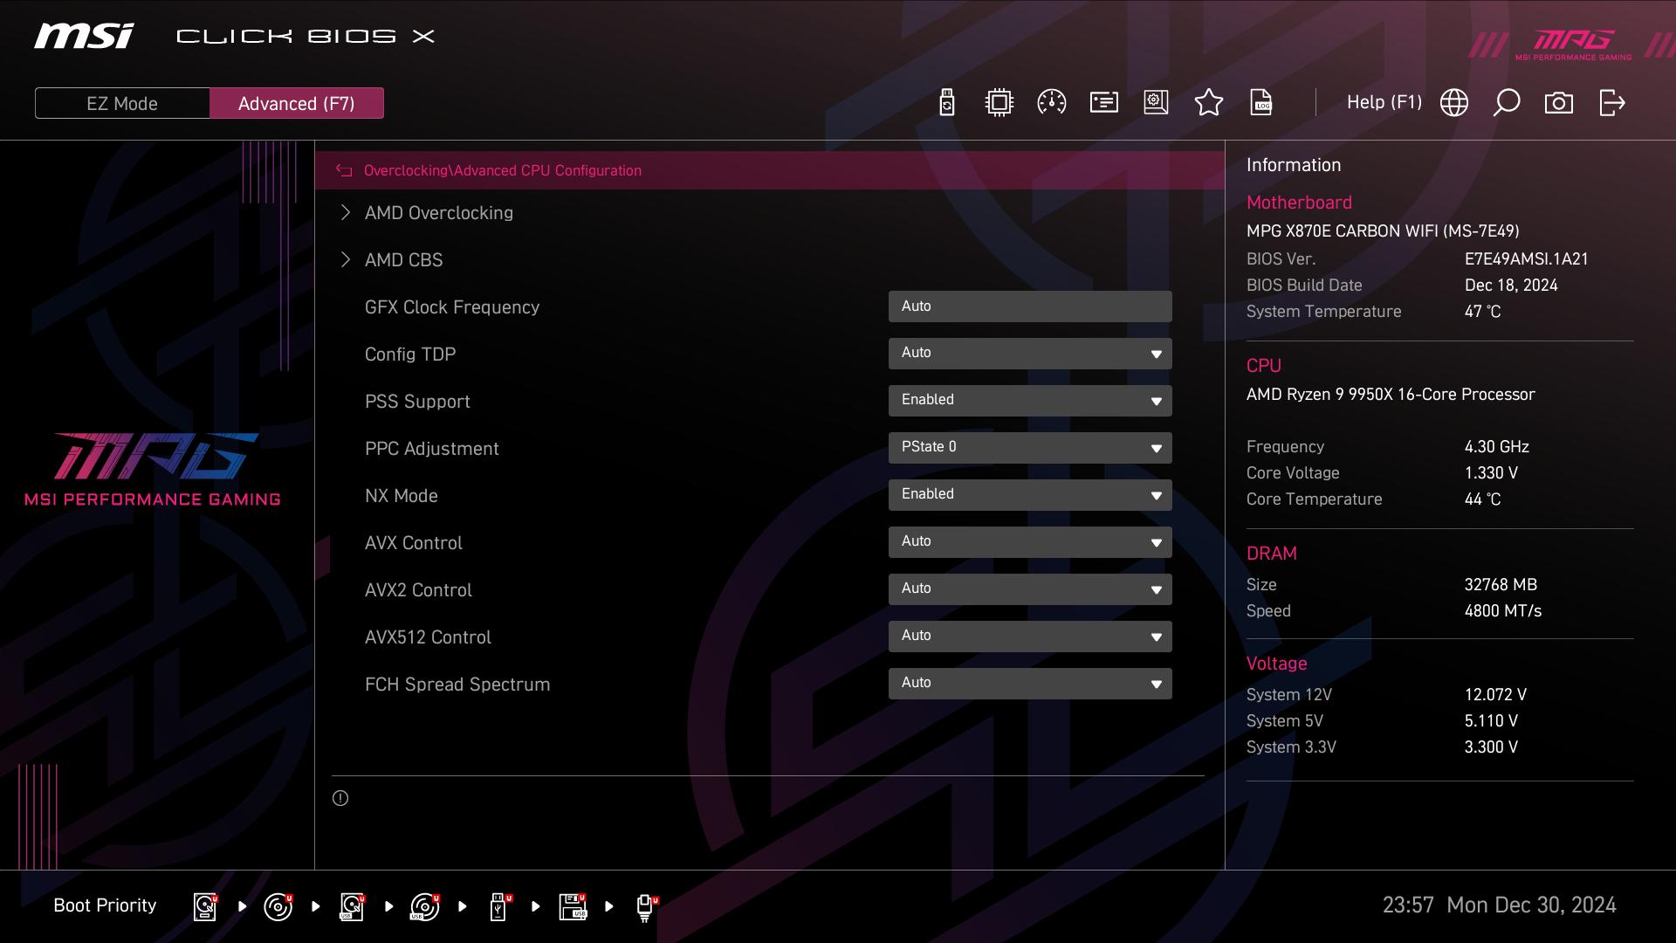Click DRAM speed value 4800 MT/s
Screen dimensions: 1676x943
pyautogui.click(x=1502, y=611)
